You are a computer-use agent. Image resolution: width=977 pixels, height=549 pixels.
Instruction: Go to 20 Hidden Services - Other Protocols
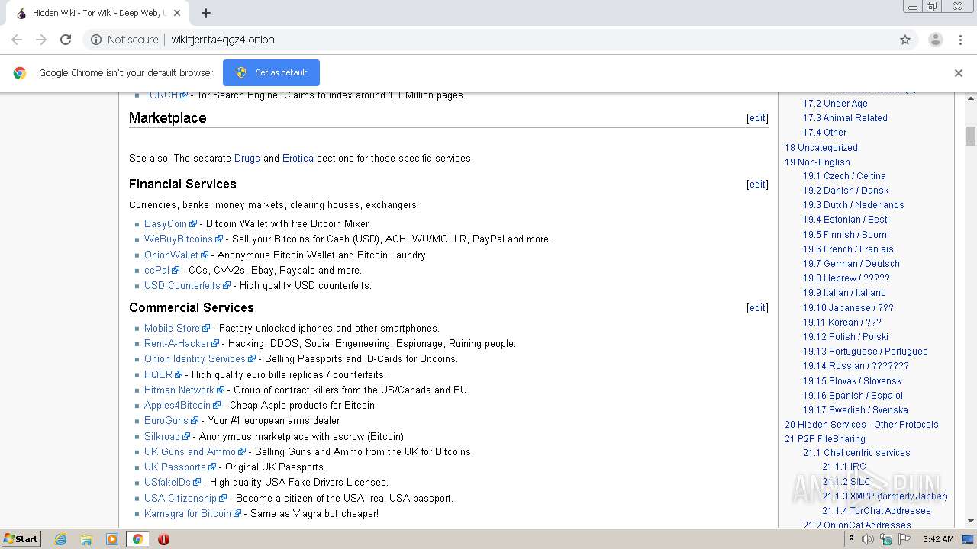[x=861, y=425]
